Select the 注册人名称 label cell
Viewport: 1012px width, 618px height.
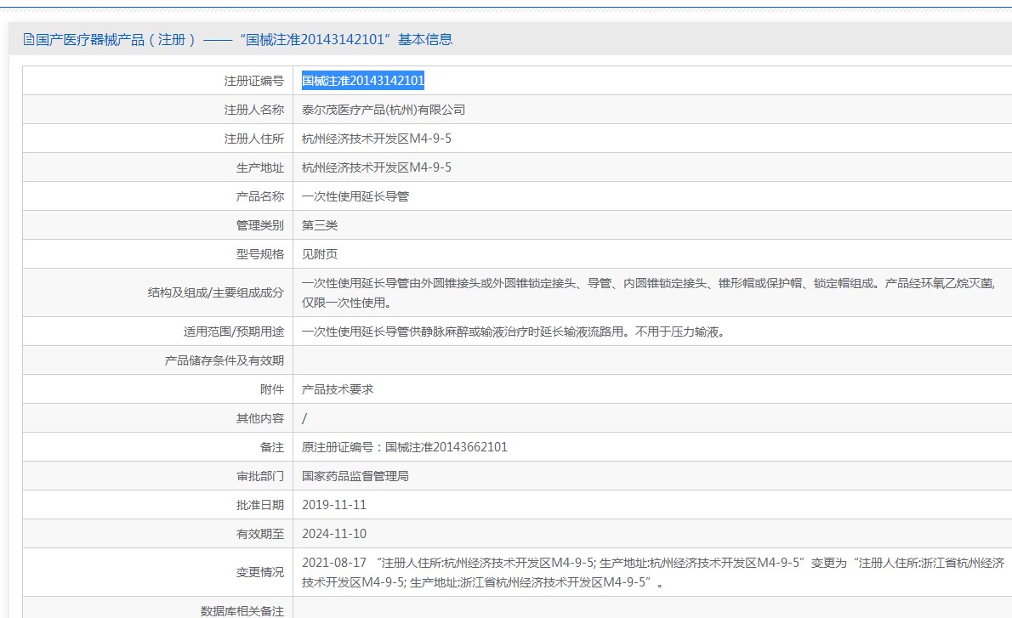pyautogui.click(x=253, y=110)
